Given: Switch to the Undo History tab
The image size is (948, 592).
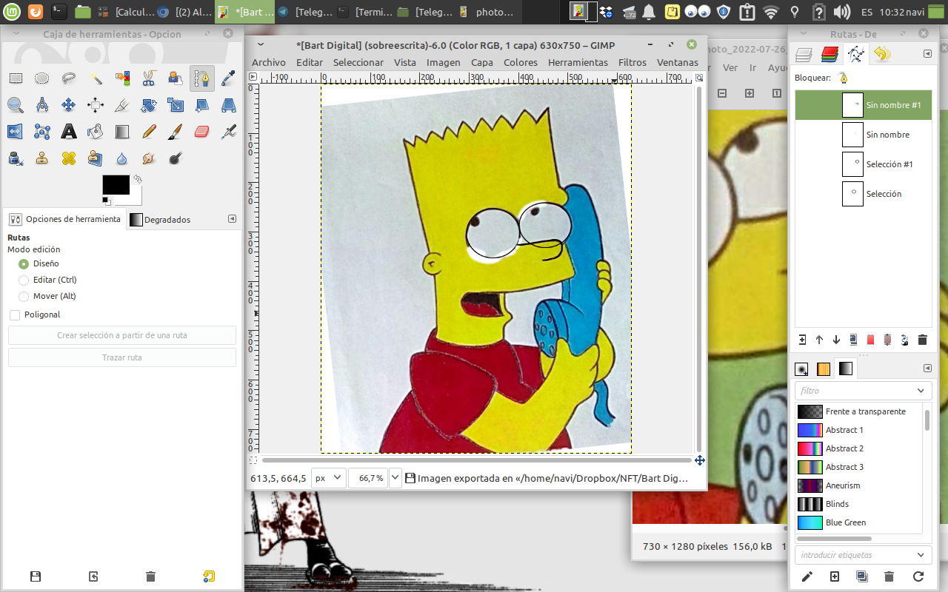Looking at the screenshot, I should [881, 54].
